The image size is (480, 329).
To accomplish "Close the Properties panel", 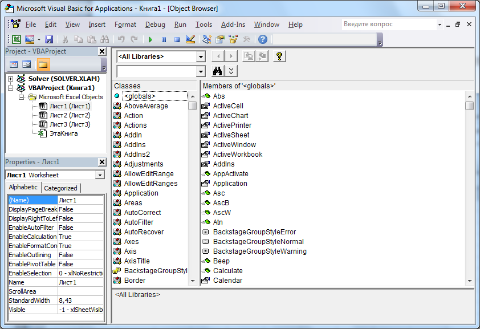I will coord(102,162).
